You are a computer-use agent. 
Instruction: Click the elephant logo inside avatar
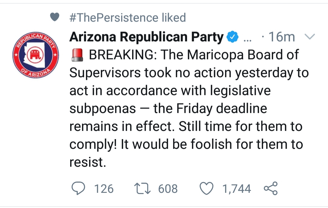click(x=35, y=55)
